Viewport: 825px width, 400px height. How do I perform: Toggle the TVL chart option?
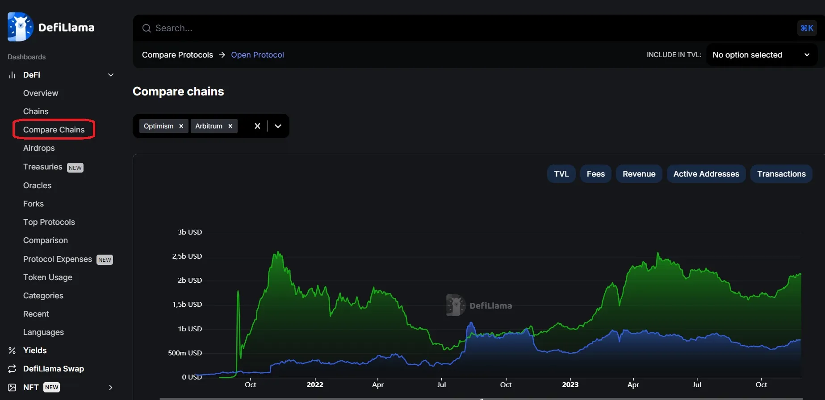click(x=561, y=174)
